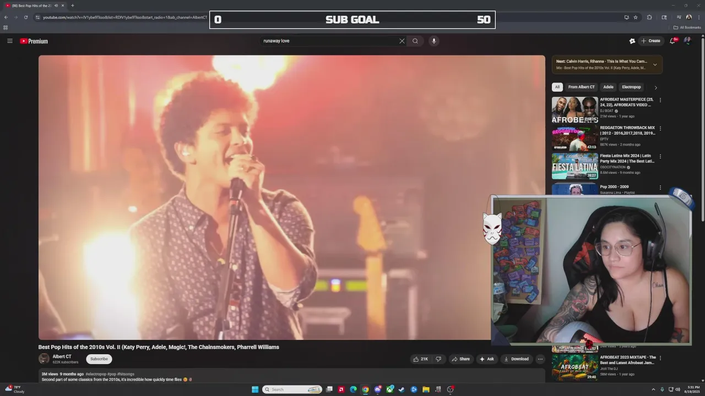Expand the Next up mix playlist panel

(x=655, y=64)
